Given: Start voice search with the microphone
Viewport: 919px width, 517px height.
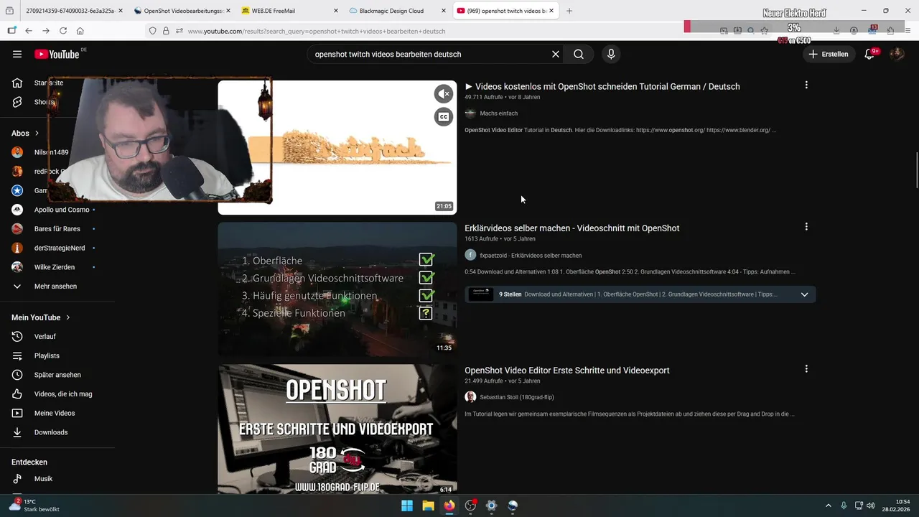Looking at the screenshot, I should [x=611, y=54].
